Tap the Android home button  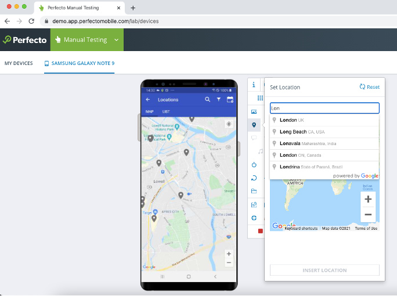(189, 276)
